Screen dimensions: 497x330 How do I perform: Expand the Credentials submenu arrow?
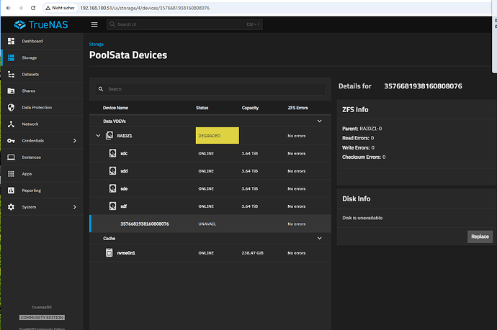click(75, 140)
